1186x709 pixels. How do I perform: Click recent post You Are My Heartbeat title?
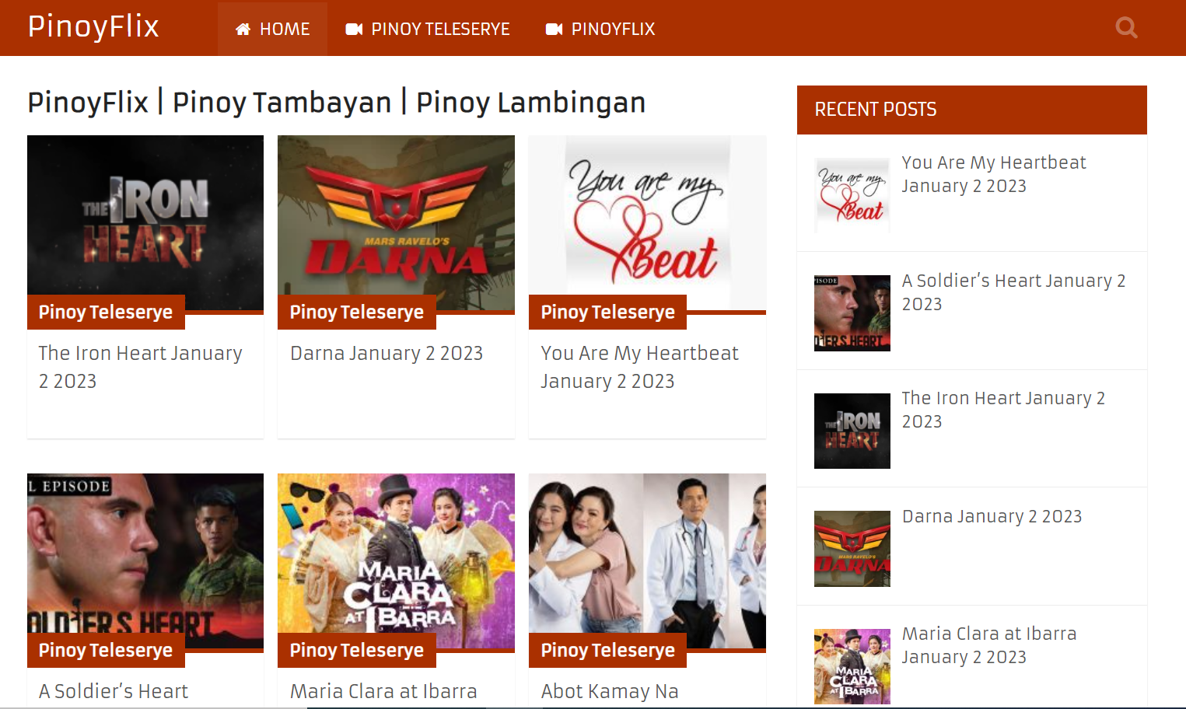point(993,174)
